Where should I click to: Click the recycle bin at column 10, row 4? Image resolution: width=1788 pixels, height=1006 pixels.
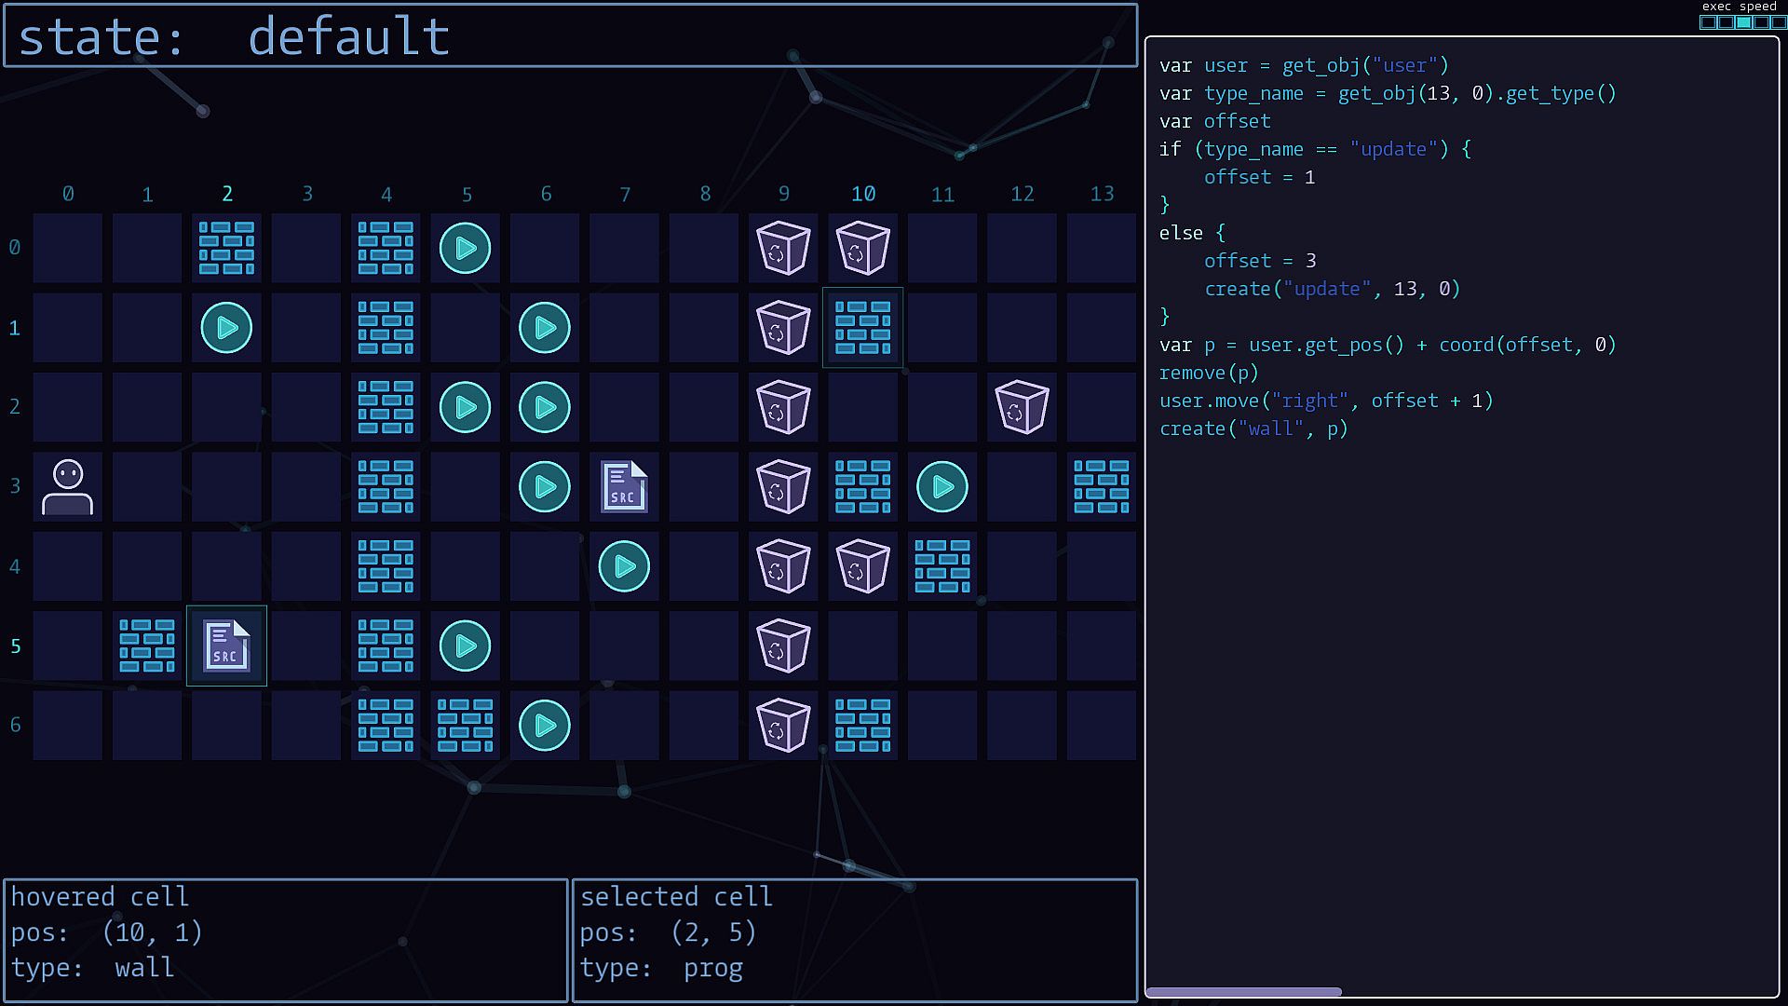(862, 566)
